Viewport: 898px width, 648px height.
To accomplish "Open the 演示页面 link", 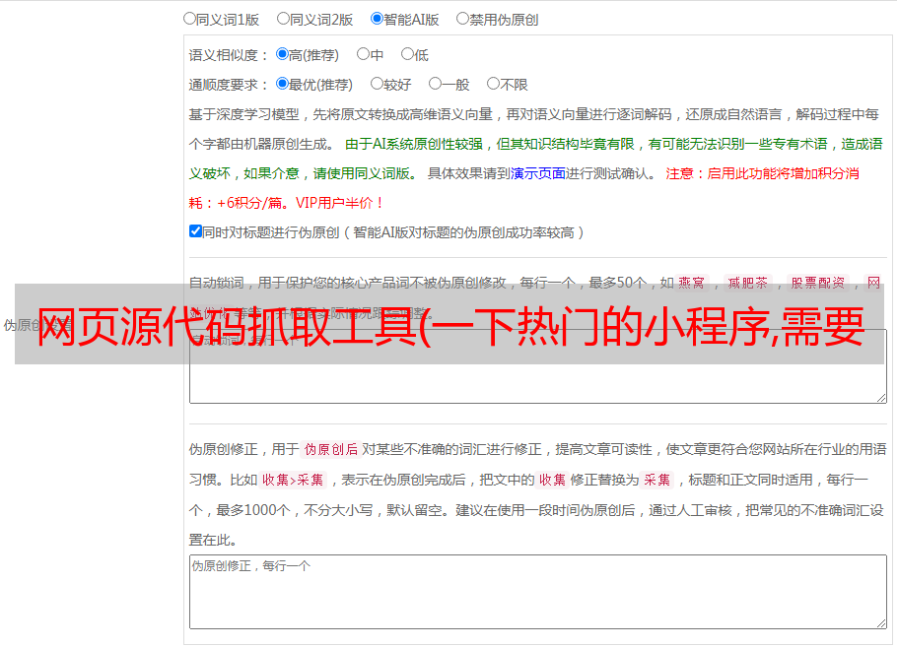I will point(538,173).
